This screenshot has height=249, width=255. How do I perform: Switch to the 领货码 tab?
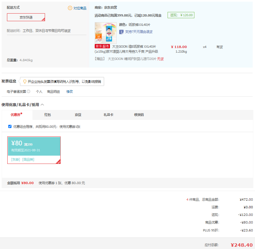[x=139, y=115]
